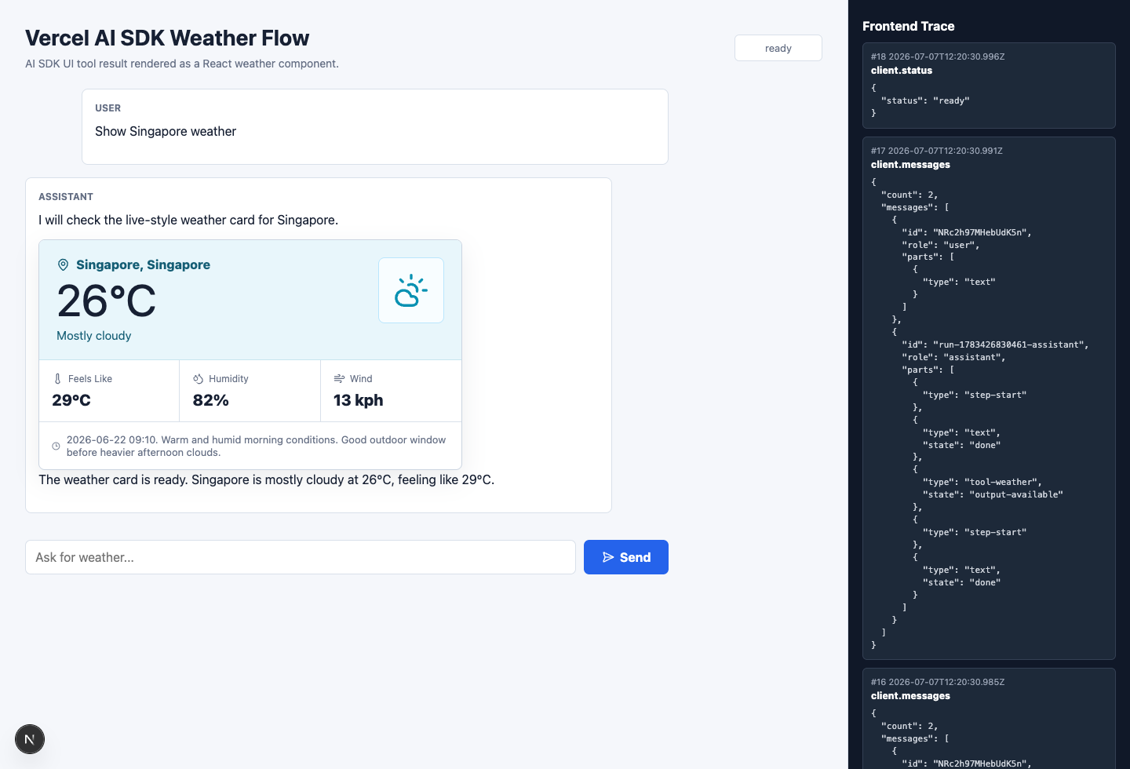Click the ASSISTANT label

pyautogui.click(x=66, y=197)
